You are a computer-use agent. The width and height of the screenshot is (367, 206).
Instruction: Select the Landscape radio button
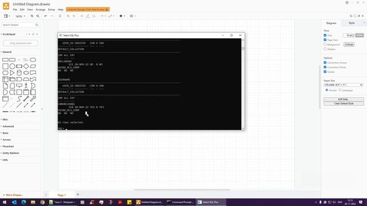(x=339, y=90)
